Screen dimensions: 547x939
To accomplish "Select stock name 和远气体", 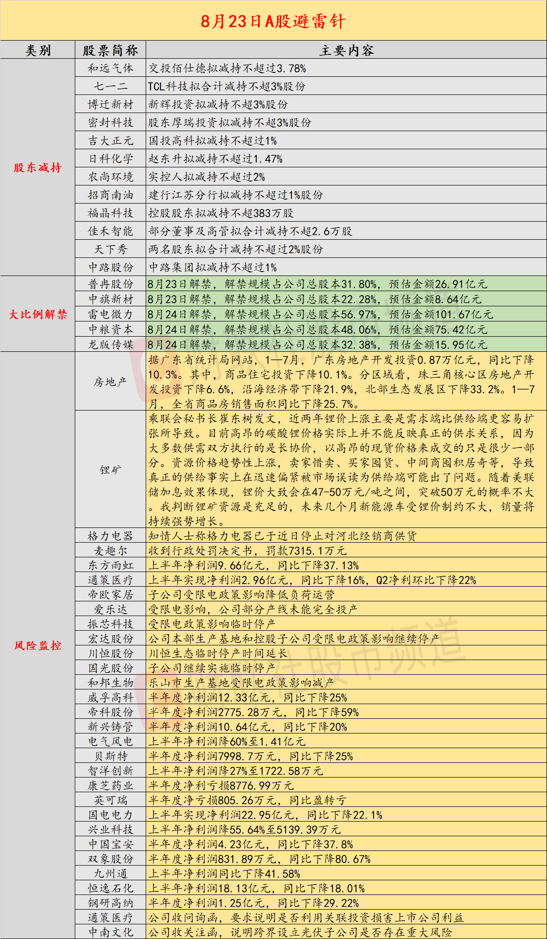I will tap(110, 69).
